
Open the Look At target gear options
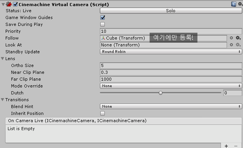point(238,45)
